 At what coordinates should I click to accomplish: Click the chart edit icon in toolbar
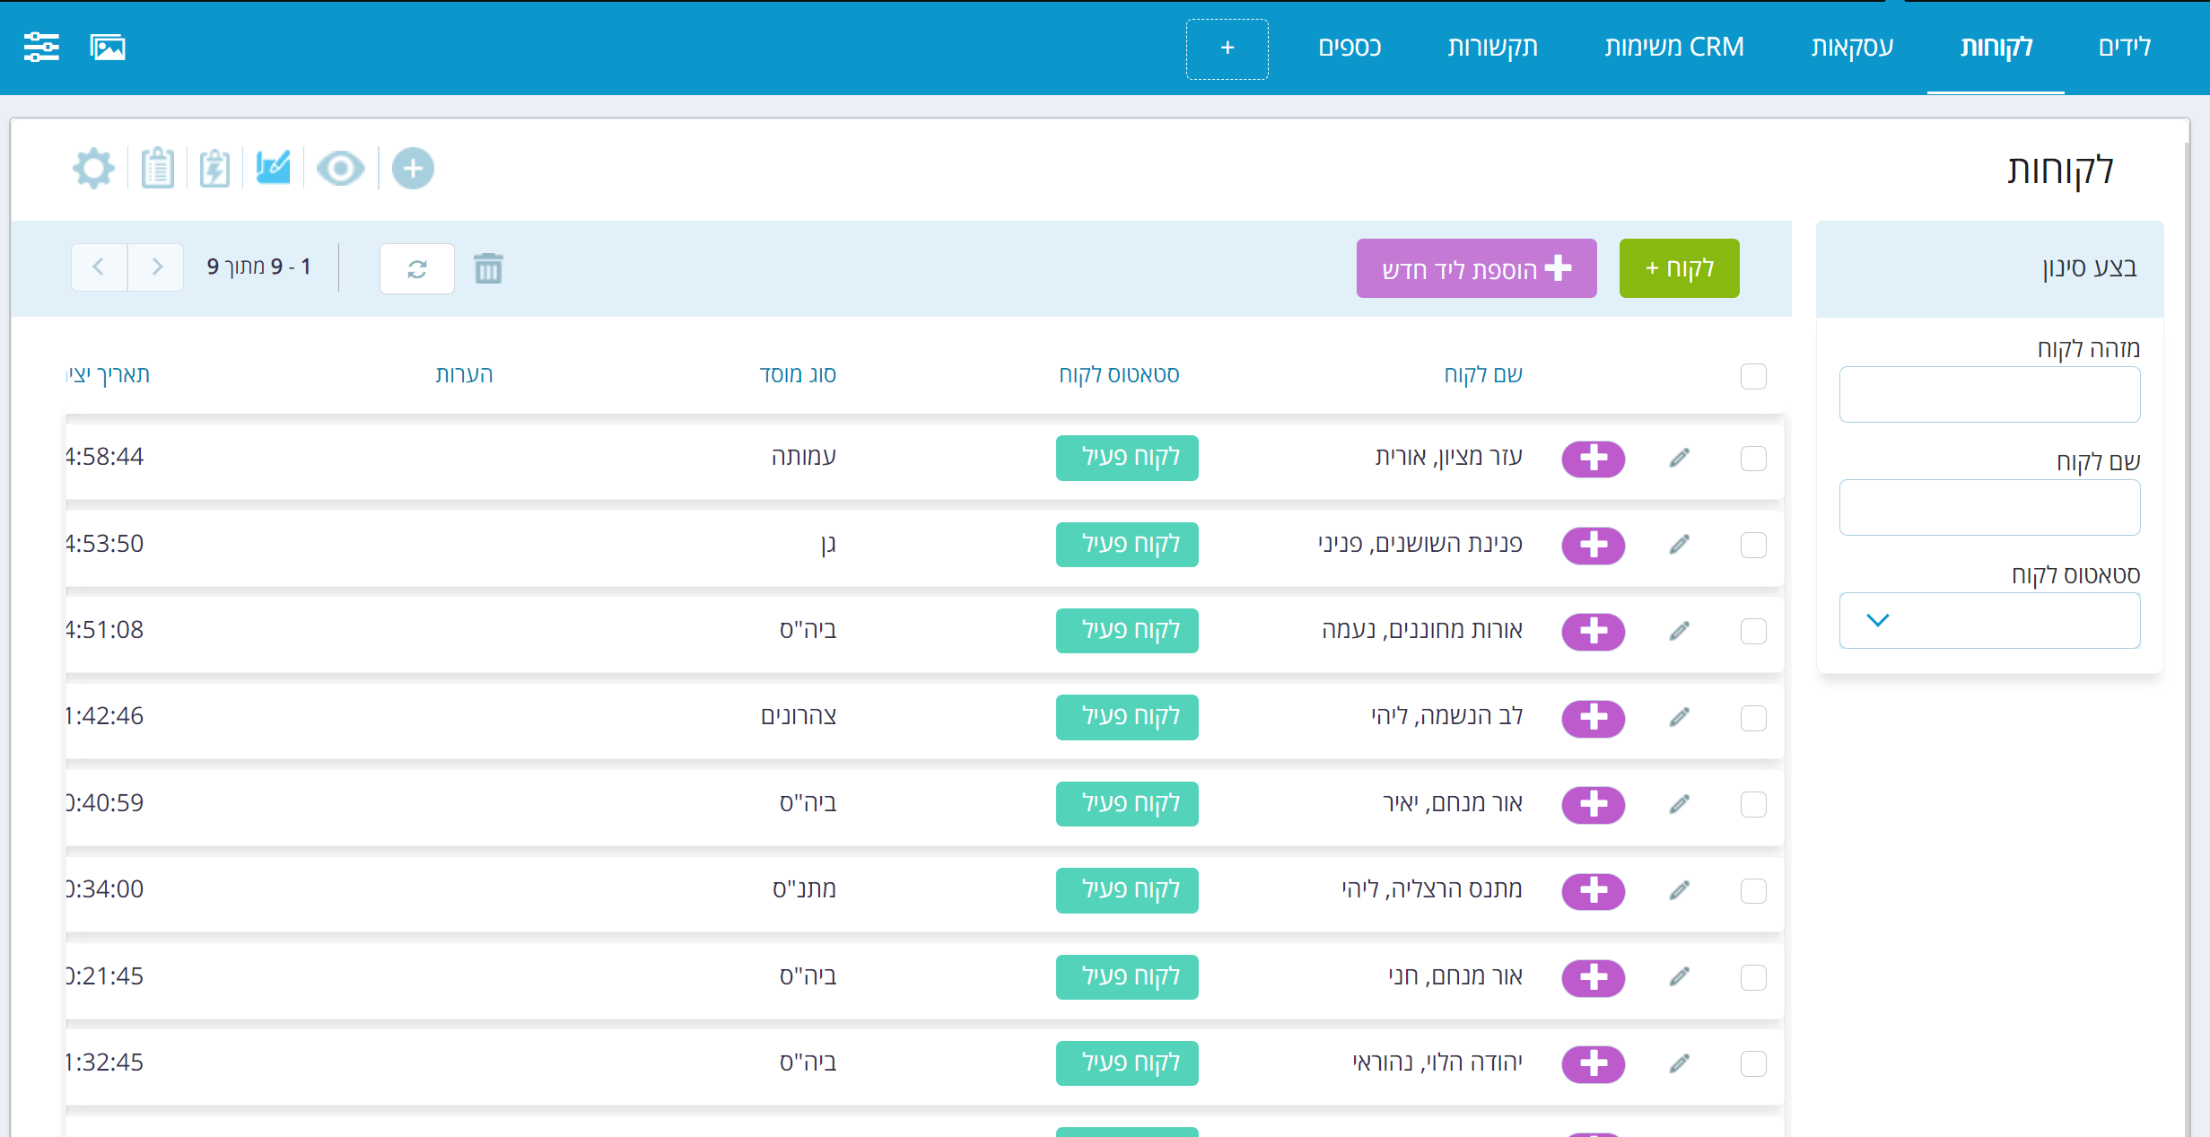[273, 169]
